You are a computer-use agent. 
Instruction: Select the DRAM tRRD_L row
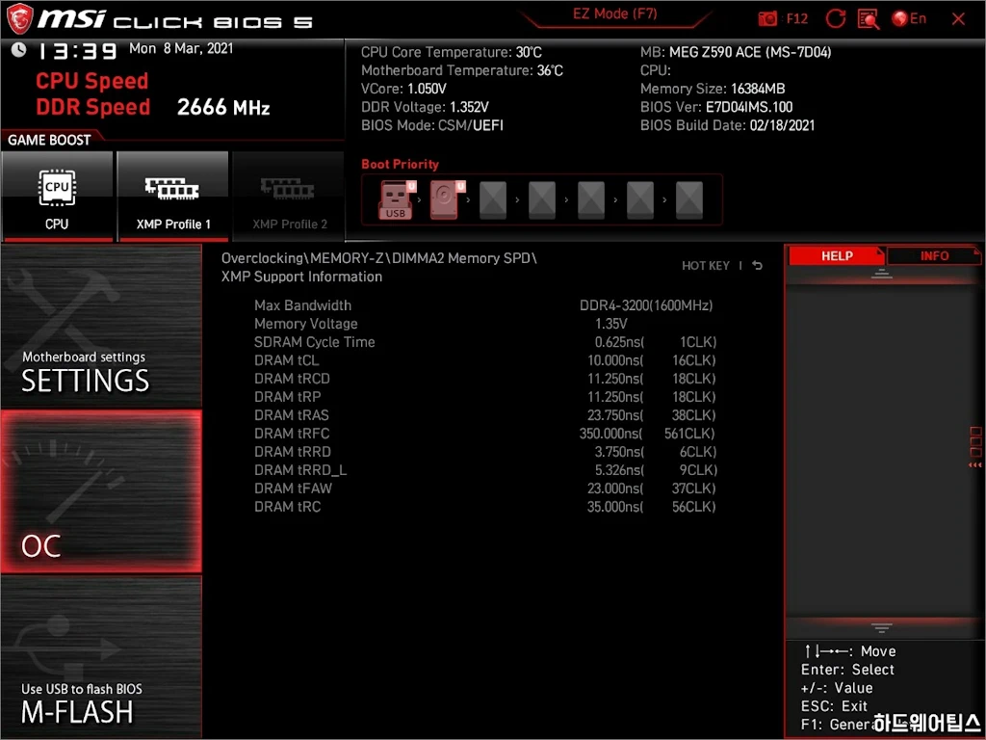[x=484, y=470]
